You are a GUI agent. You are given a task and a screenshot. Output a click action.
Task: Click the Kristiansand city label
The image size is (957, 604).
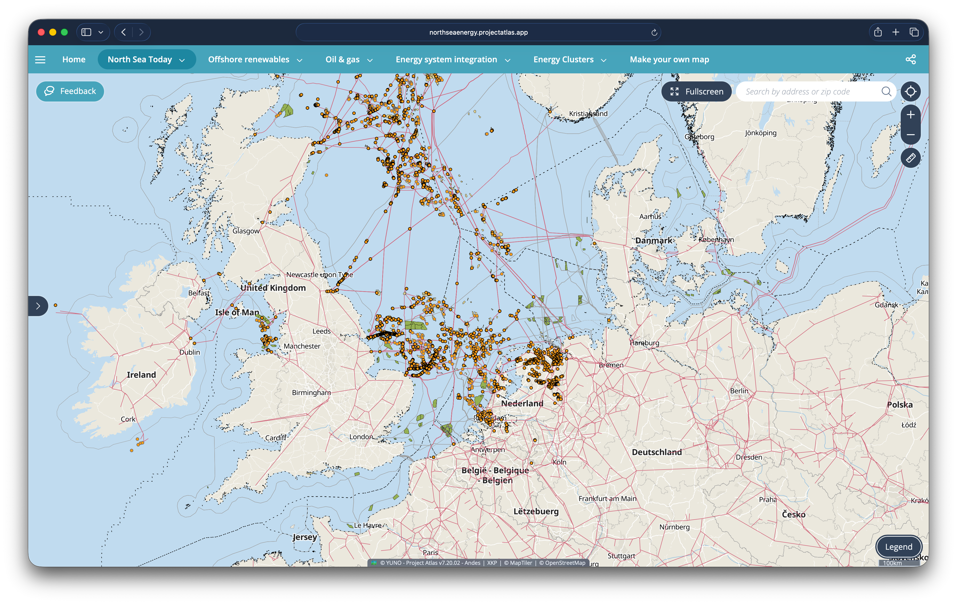(588, 114)
